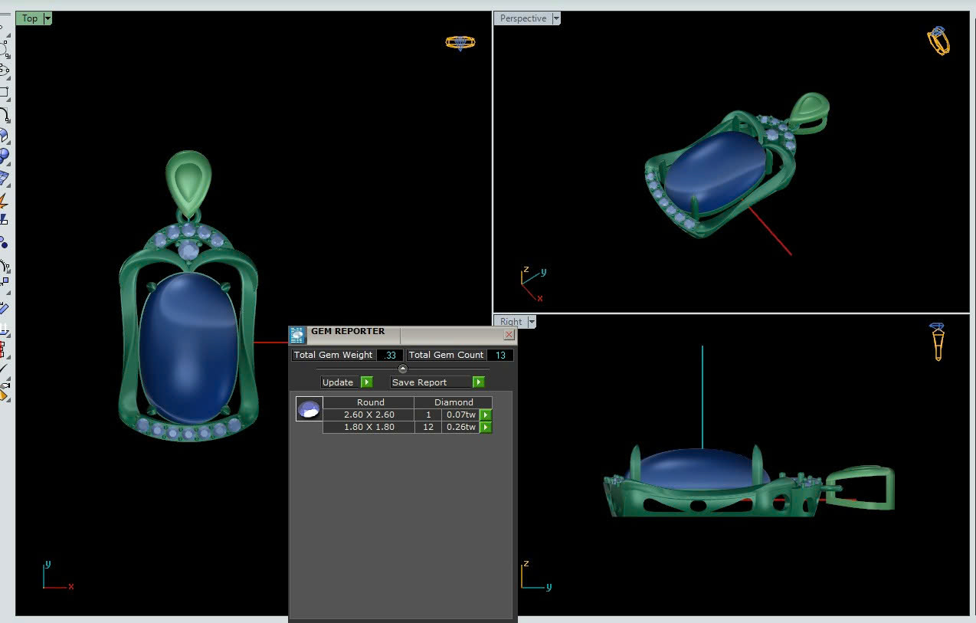Click green arrow for 2.60 X 2.60 row
This screenshot has width=976, height=623.
point(485,415)
